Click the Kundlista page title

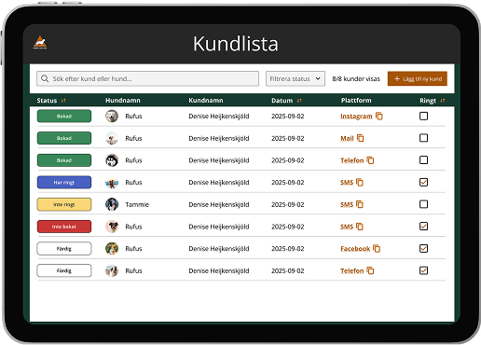(236, 44)
